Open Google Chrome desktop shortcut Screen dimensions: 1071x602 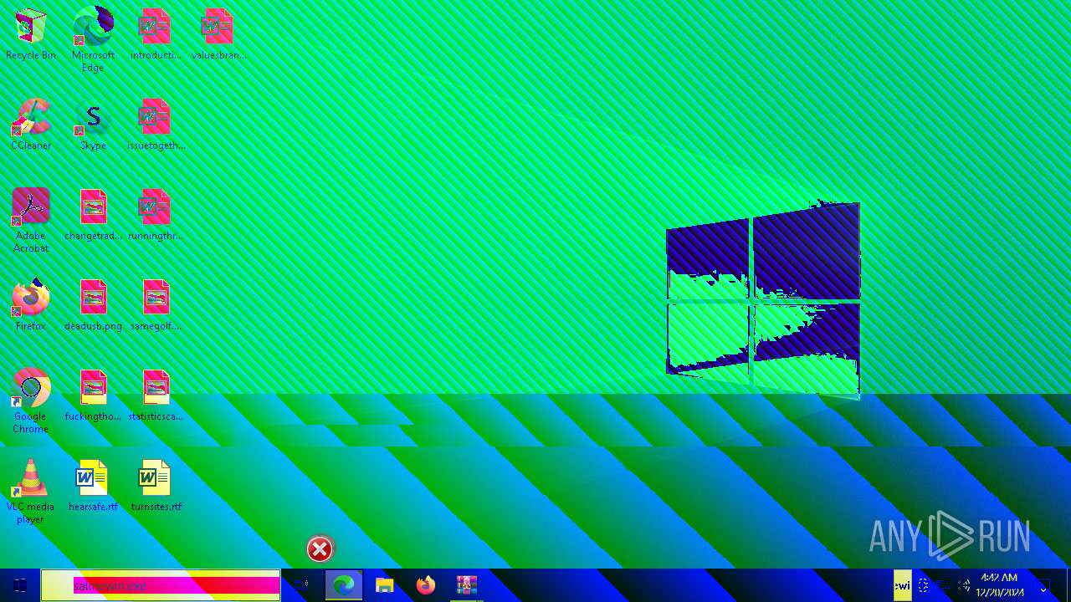[x=31, y=400]
